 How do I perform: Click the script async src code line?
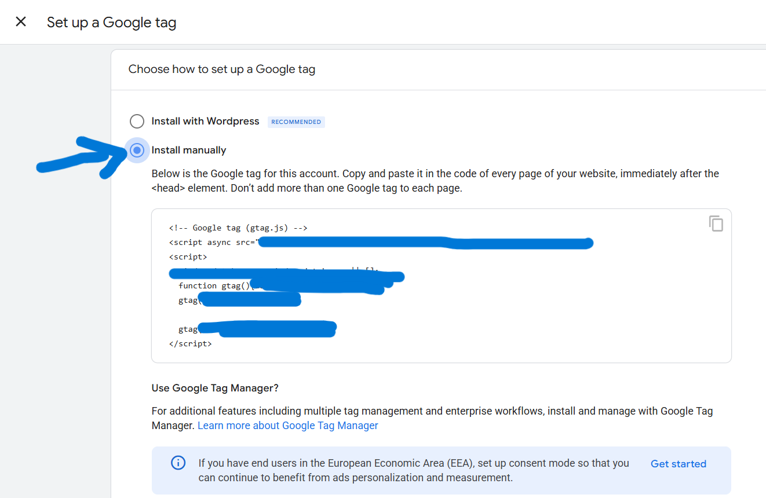212,243
